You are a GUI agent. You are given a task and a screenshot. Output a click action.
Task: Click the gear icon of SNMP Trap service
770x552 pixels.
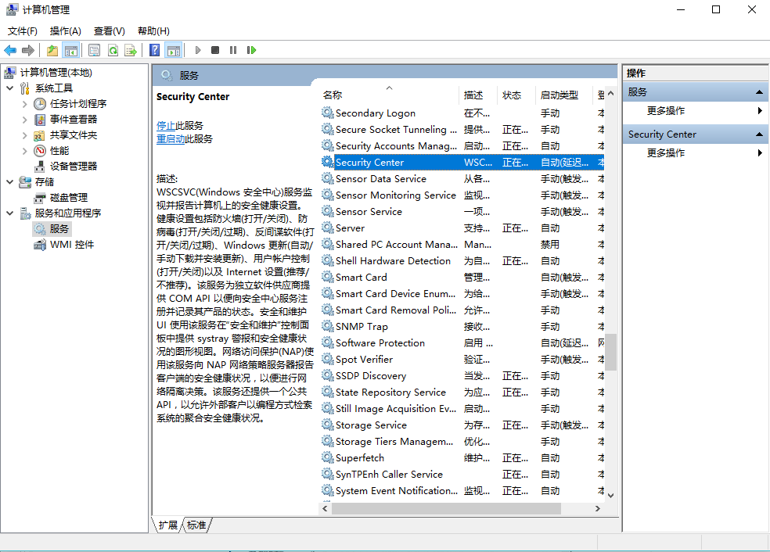point(328,326)
